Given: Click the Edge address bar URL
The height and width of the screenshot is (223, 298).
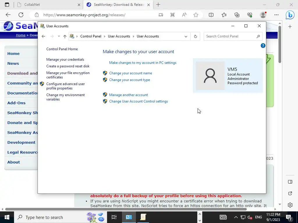Looking at the screenshot, I should click(84, 15).
